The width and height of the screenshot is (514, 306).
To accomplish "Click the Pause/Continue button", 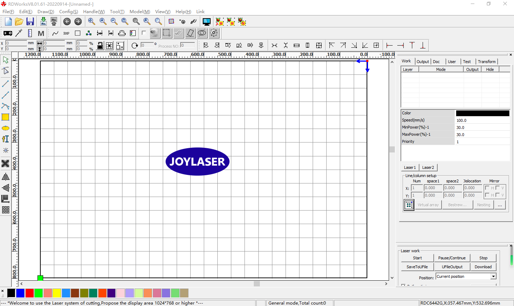I will 452,258.
